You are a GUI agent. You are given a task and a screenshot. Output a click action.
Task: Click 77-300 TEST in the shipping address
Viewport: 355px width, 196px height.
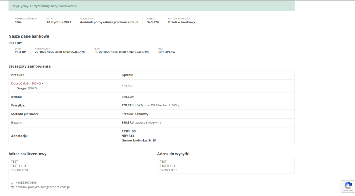(168, 170)
